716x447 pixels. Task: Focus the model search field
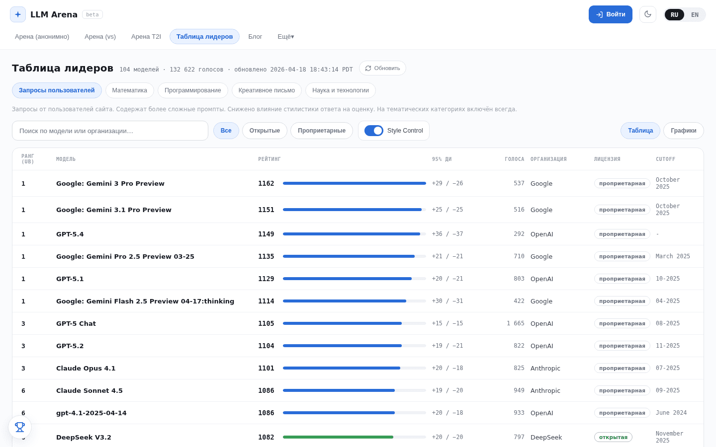(x=110, y=131)
